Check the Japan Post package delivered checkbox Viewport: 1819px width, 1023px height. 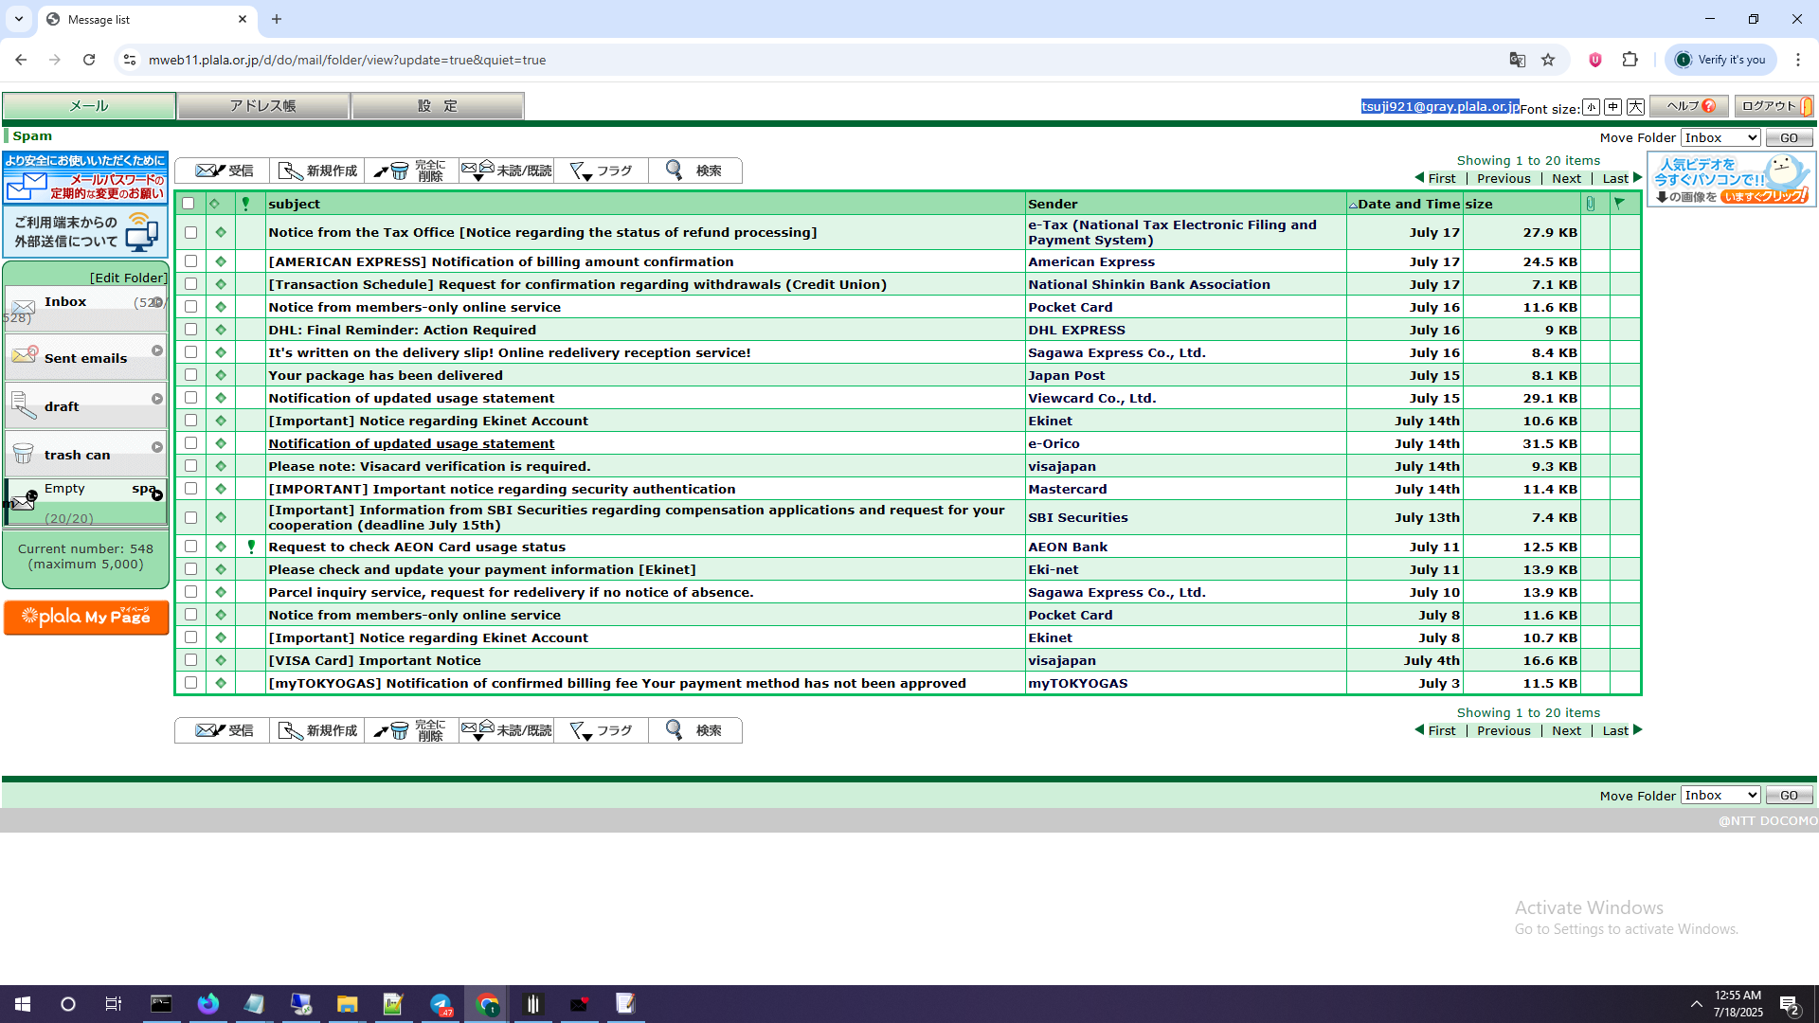click(190, 375)
